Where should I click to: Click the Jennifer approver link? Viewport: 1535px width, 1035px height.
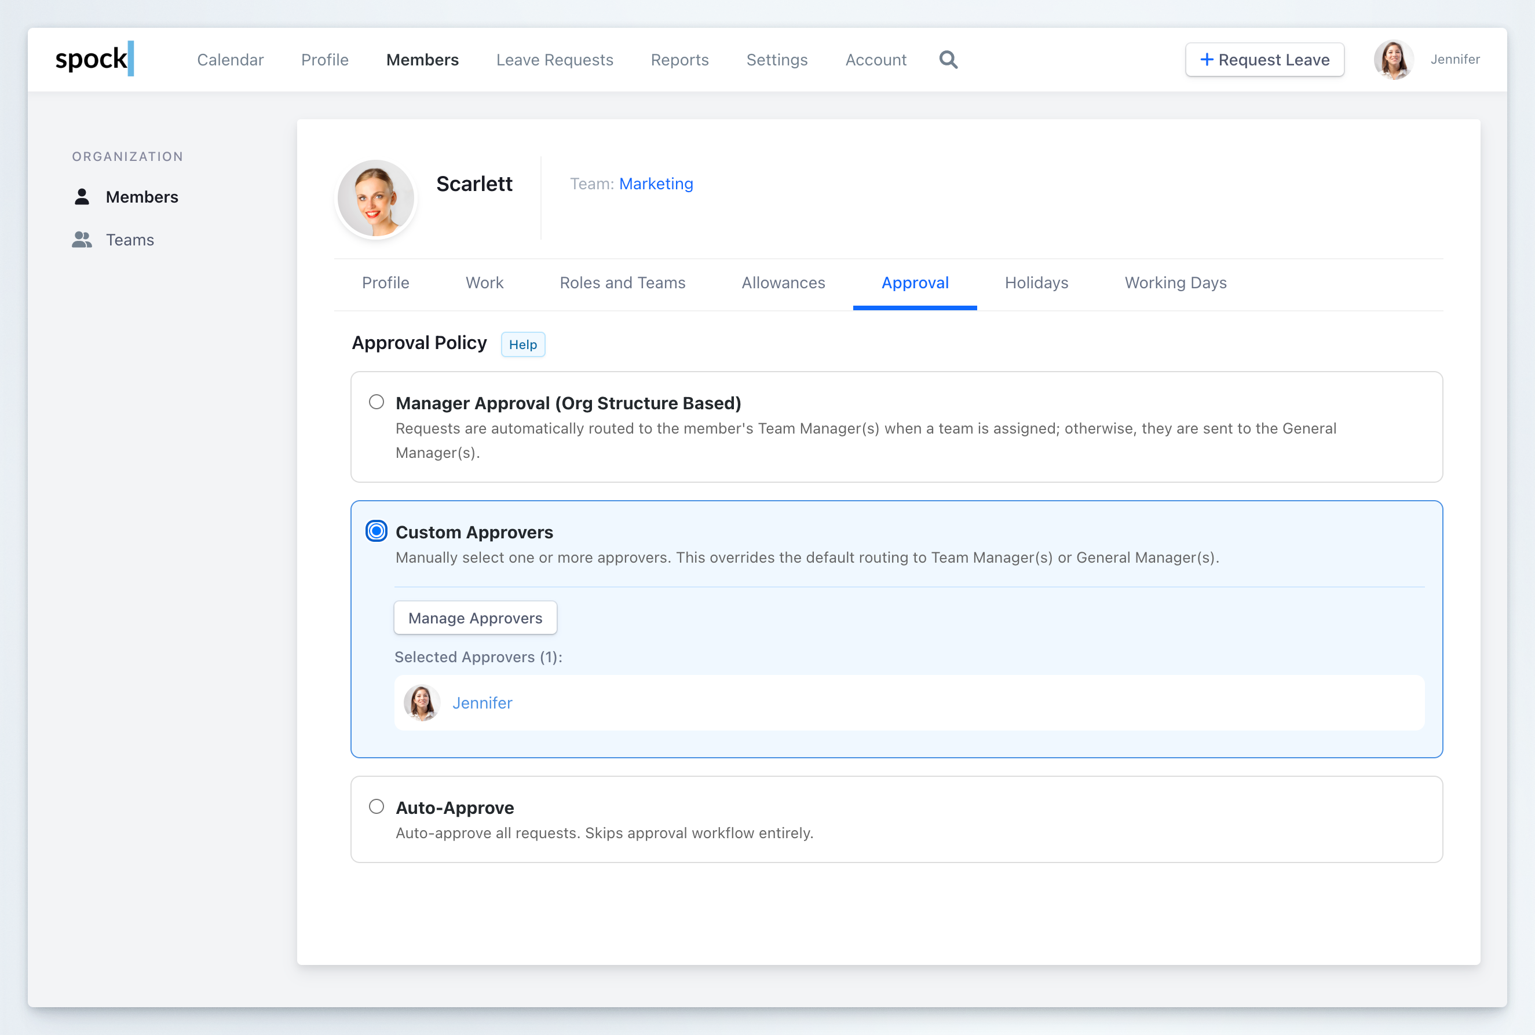coord(481,703)
